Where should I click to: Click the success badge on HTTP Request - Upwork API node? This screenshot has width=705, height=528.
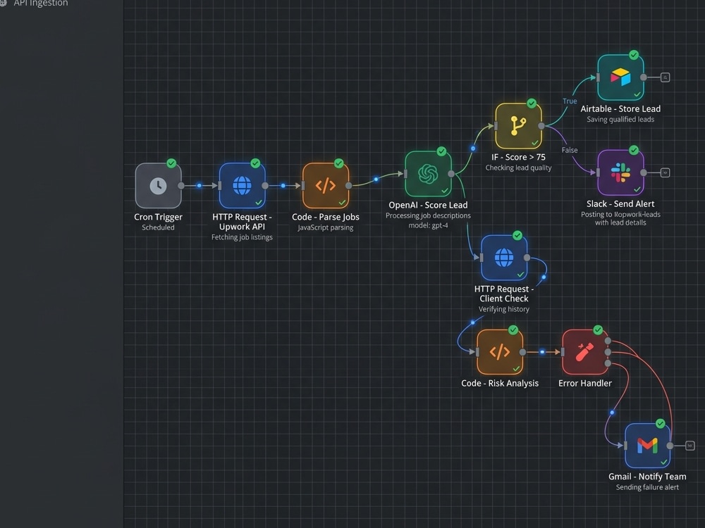(255, 163)
